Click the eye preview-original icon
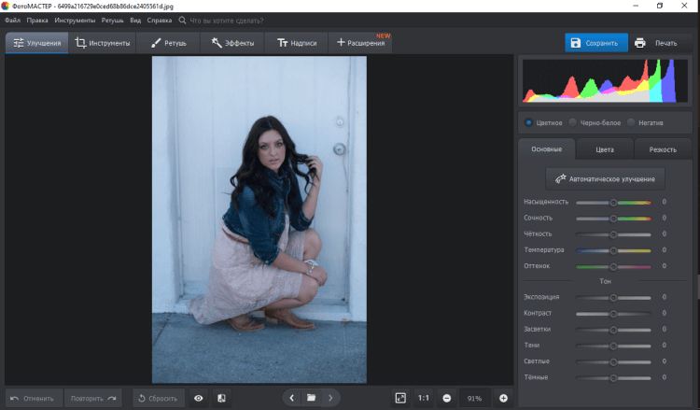The height and width of the screenshot is (410, 700). [x=198, y=398]
